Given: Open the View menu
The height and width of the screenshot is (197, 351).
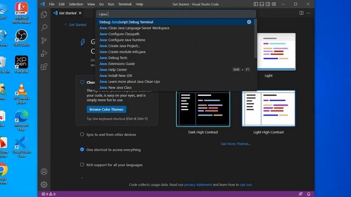Looking at the screenshot, I should coord(91,4).
